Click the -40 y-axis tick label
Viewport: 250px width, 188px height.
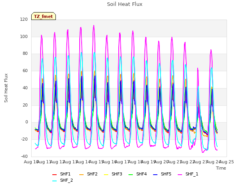[x=24, y=156]
